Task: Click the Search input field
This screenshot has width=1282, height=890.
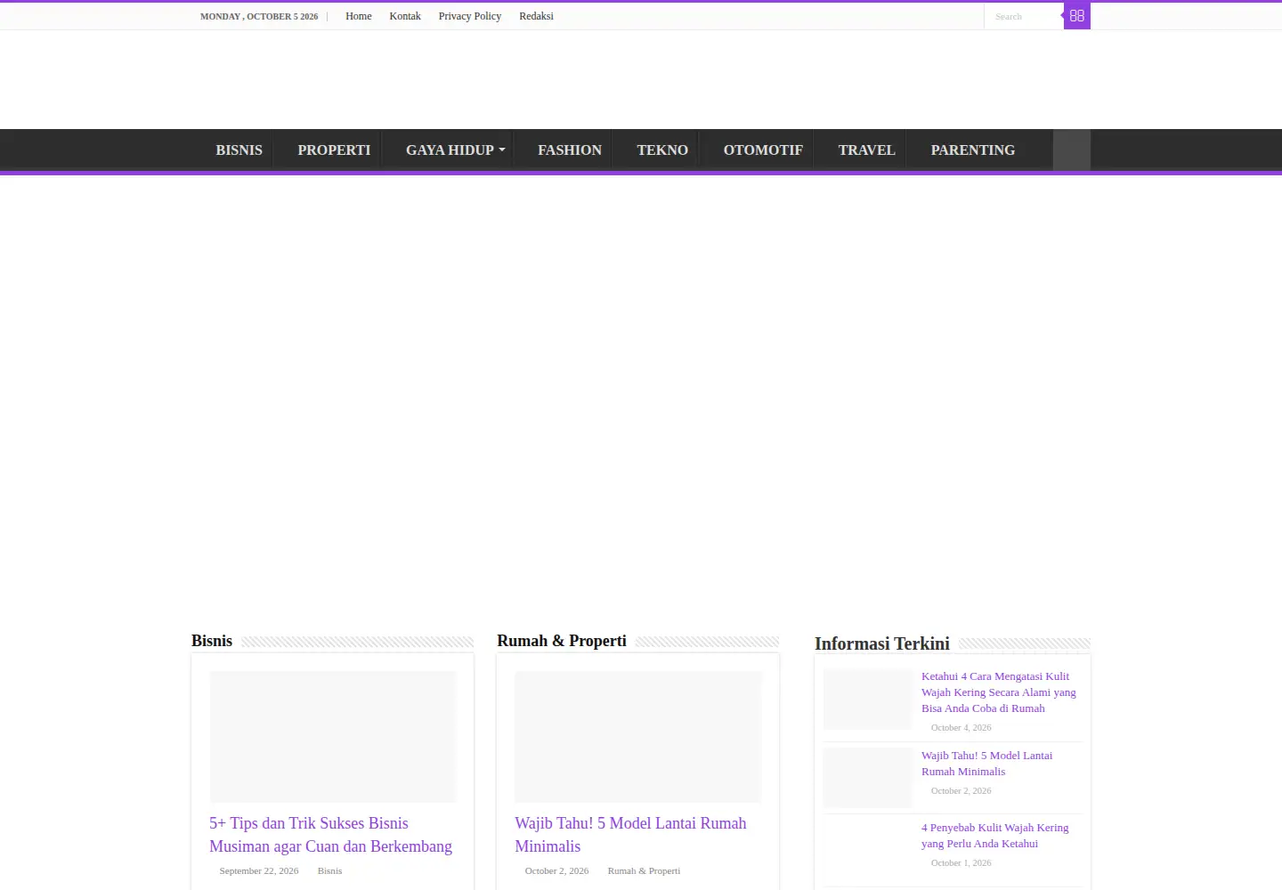Action: (x=1024, y=16)
